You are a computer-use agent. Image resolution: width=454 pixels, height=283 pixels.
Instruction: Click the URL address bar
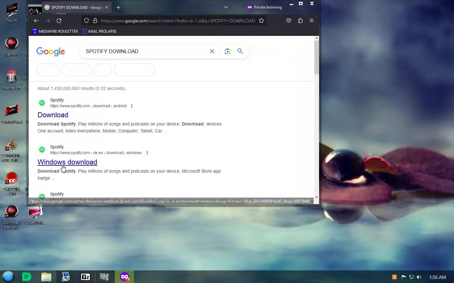click(x=178, y=21)
